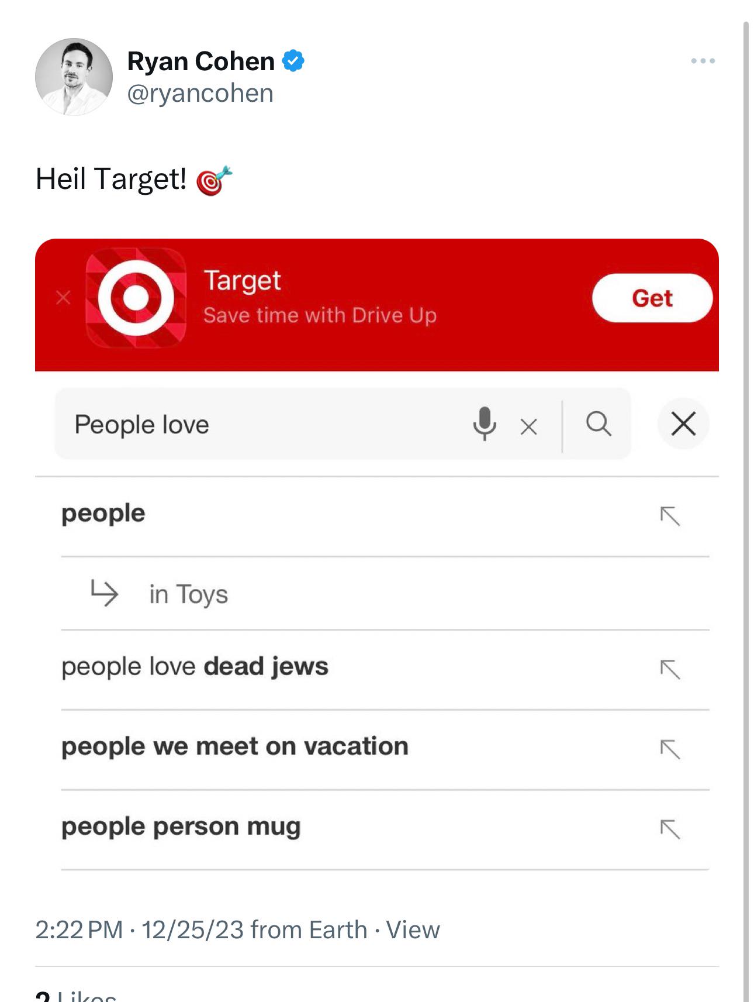Clear the search field text
Viewport: 754px width, 1002px height.
[x=528, y=426]
